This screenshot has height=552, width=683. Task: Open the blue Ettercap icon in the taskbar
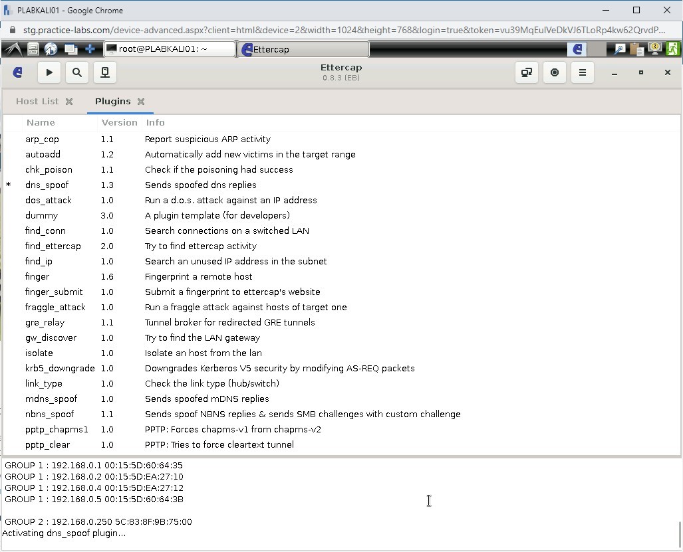click(577, 48)
